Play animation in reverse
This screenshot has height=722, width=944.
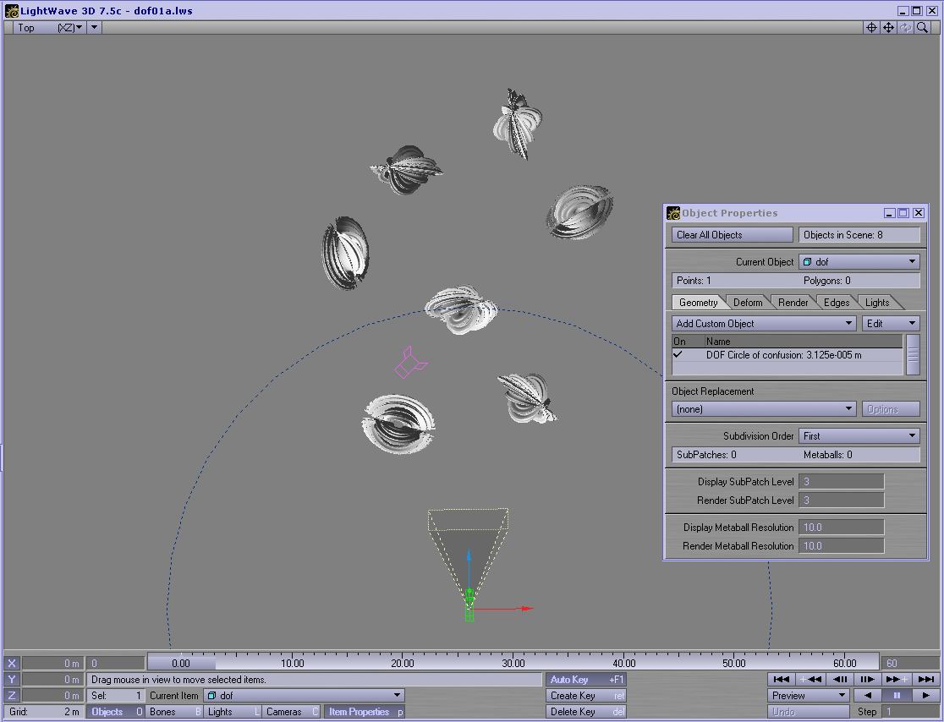click(868, 696)
